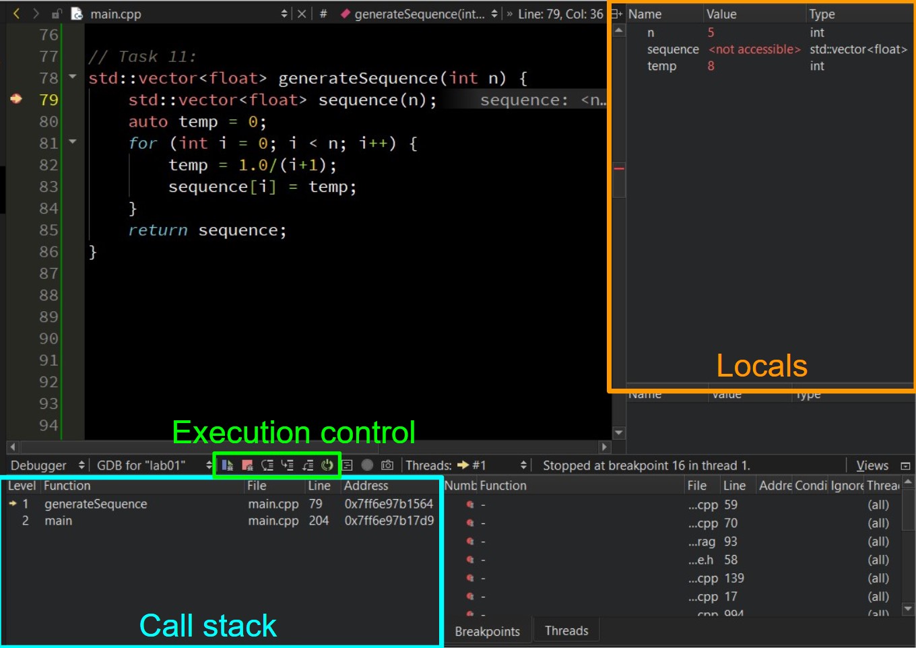Switch to the Threads tab
Image resolution: width=916 pixels, height=648 pixels.
(x=566, y=630)
